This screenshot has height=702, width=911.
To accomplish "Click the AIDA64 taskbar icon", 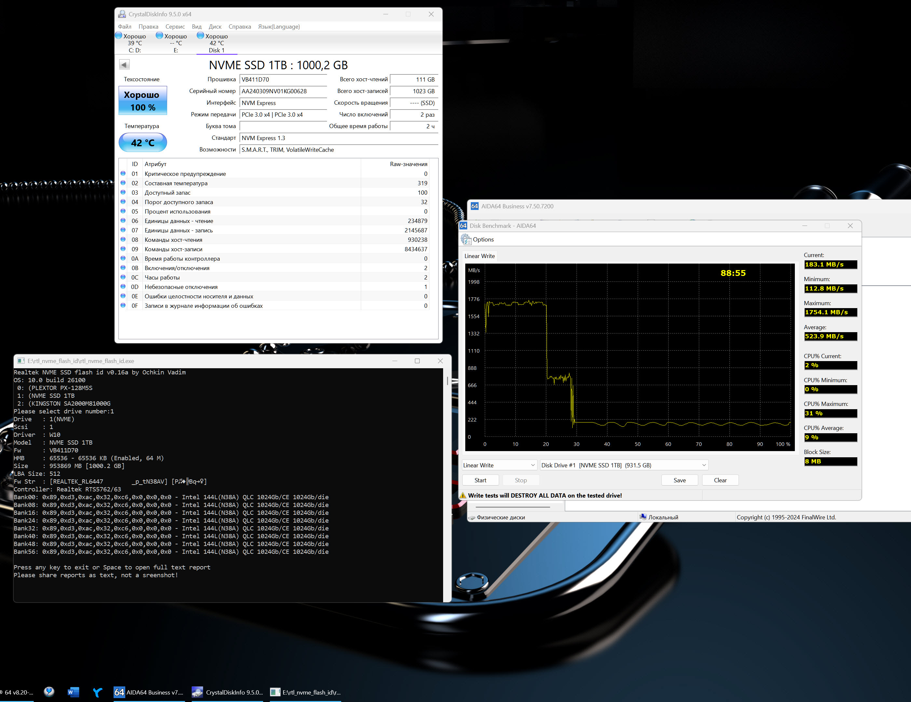I will tap(119, 692).
